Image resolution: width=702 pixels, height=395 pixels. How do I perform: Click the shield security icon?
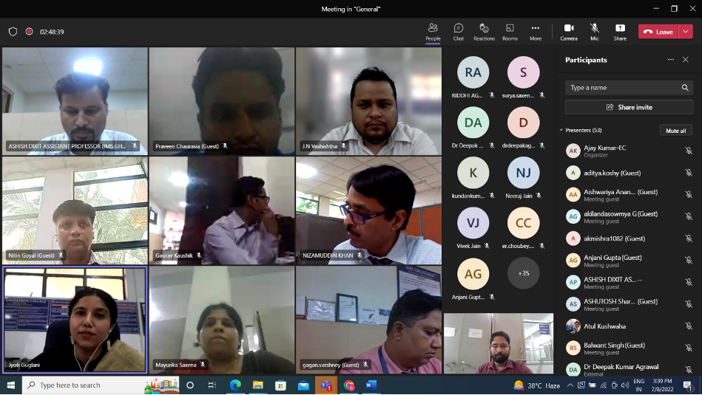[x=13, y=32]
